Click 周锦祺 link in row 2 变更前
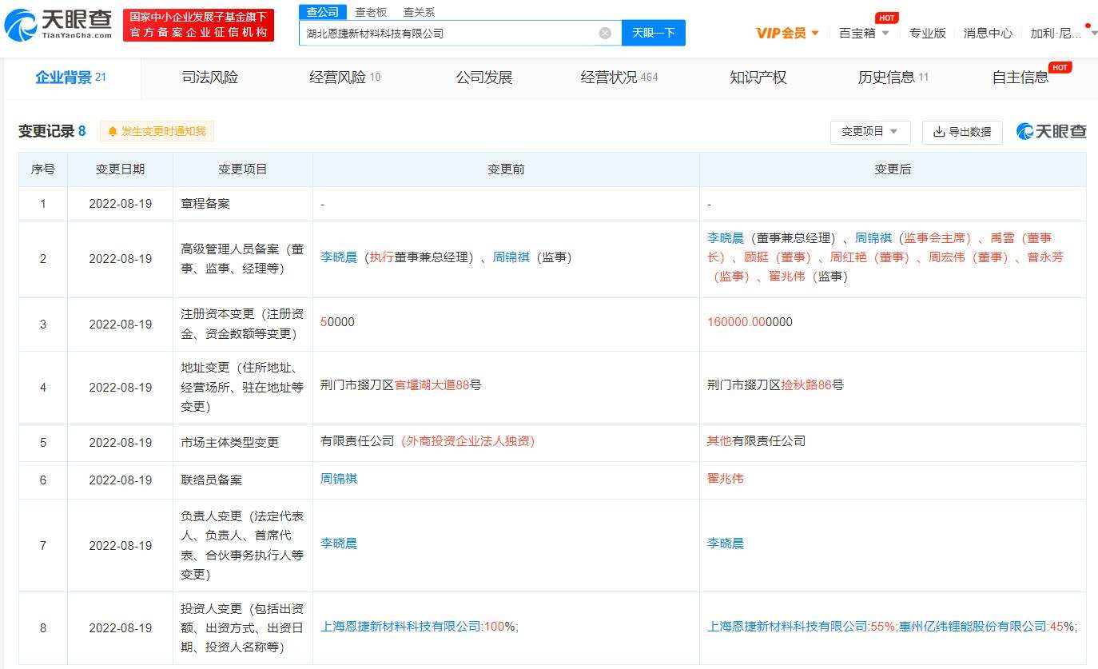The height and width of the screenshot is (669, 1098). pos(511,257)
